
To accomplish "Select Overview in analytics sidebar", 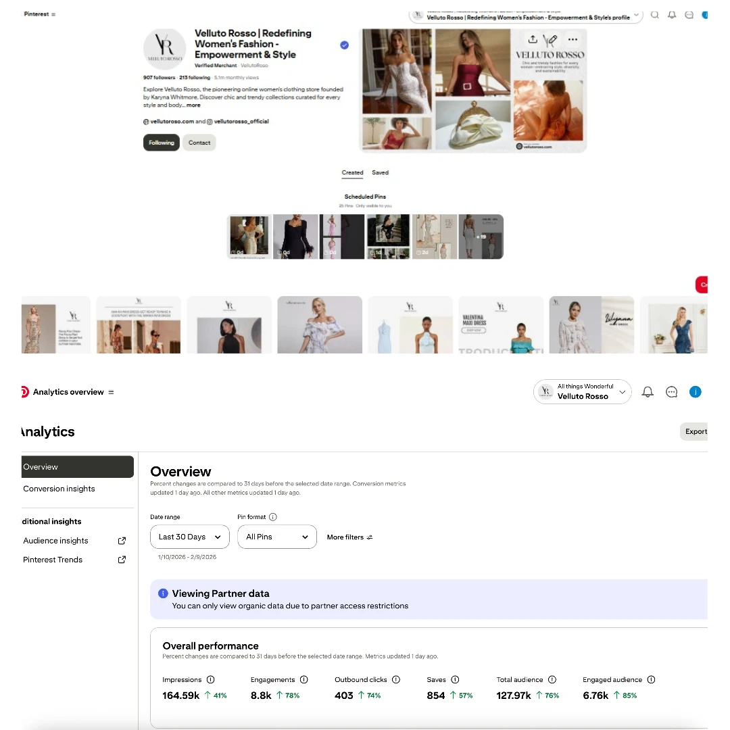I will tap(77, 467).
